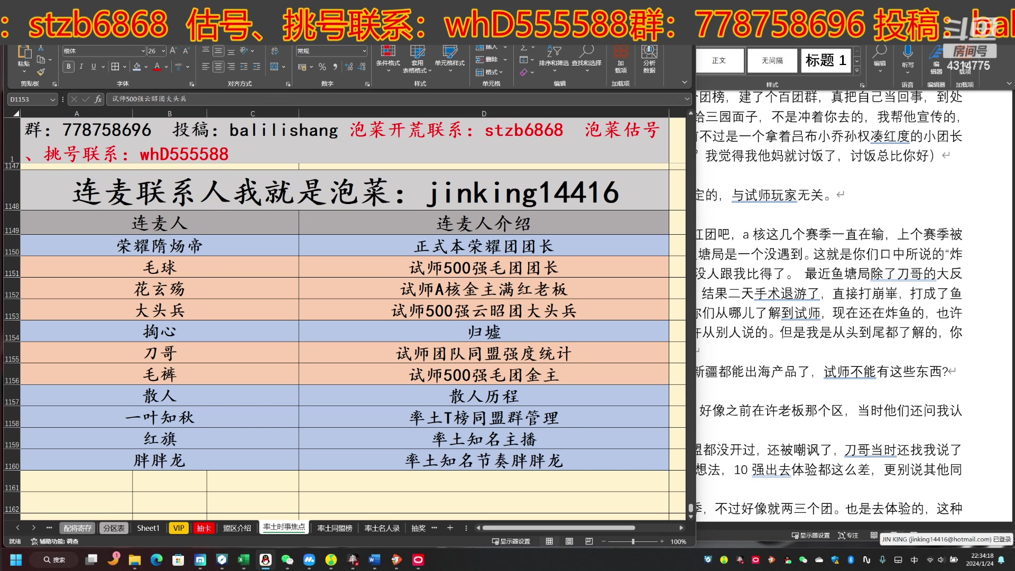Image resolution: width=1015 pixels, height=571 pixels.
Task: Apply comma style icon
Action: pyautogui.click(x=335, y=67)
